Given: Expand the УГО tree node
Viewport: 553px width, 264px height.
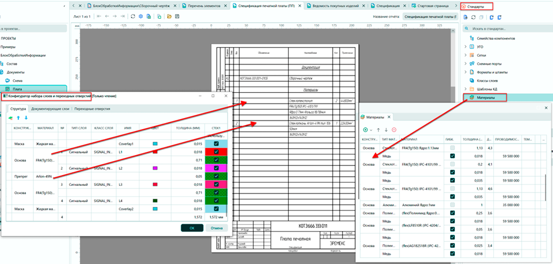Looking at the screenshot, I should click(x=466, y=46).
